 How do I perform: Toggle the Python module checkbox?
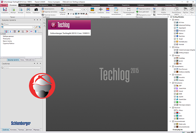[175, 33]
